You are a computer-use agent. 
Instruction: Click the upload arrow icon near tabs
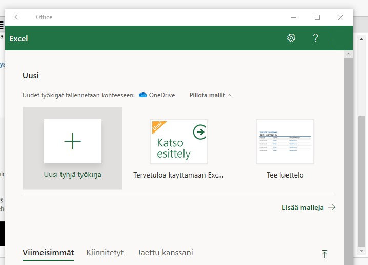click(324, 254)
